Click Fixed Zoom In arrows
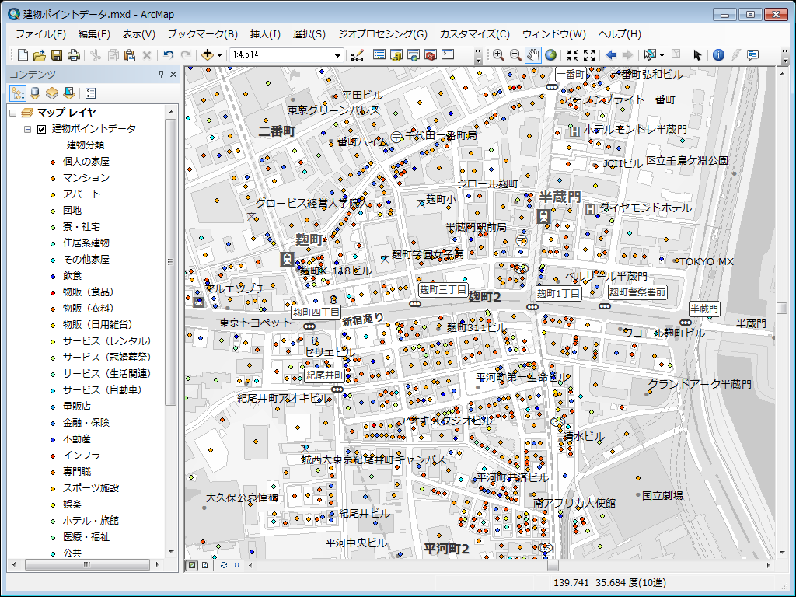796x597 pixels. click(x=572, y=55)
